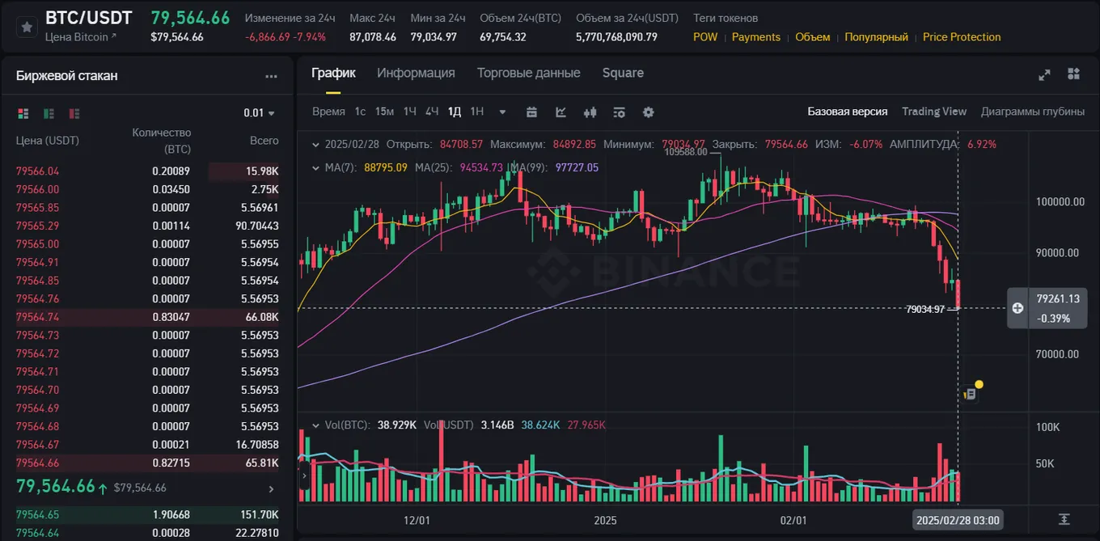Click the POW token tag
The width and height of the screenshot is (1100, 541).
(x=705, y=37)
